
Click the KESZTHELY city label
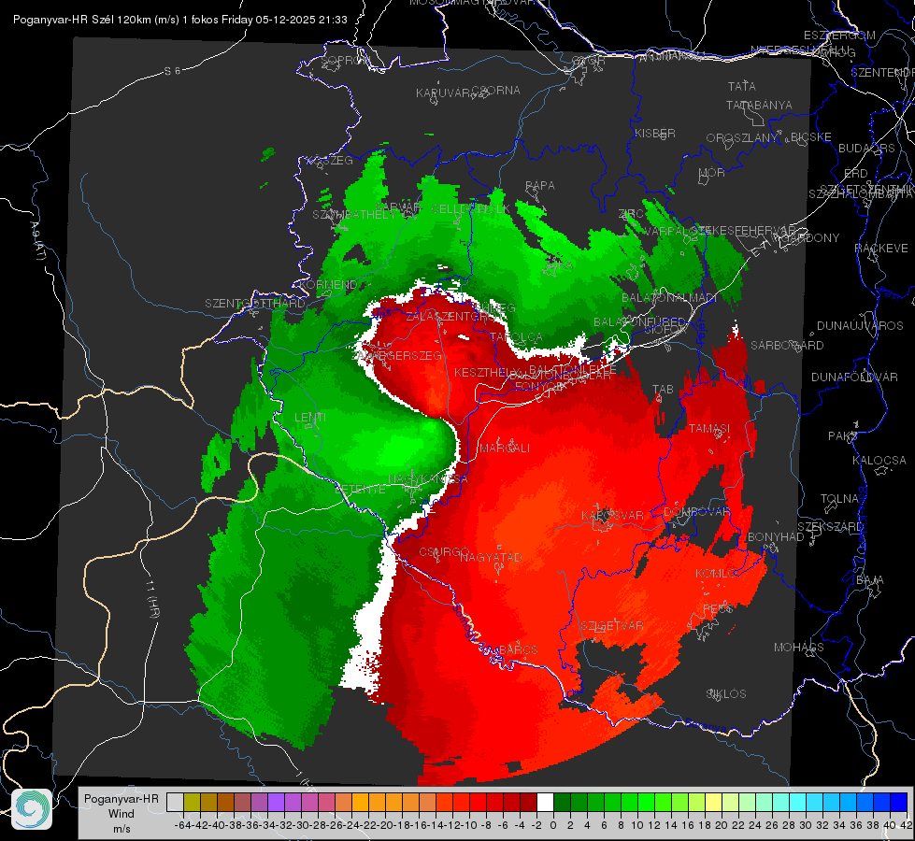[x=486, y=372]
